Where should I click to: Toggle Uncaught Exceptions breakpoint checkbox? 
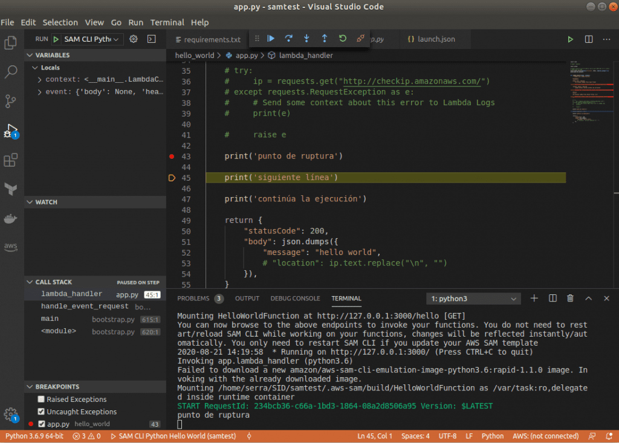coord(41,412)
